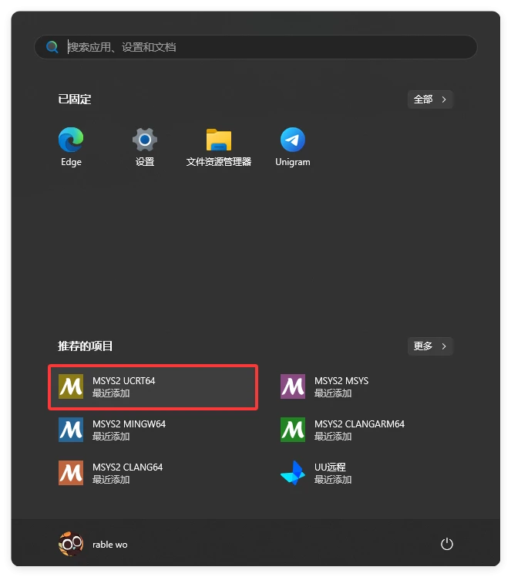Open the Unigram app
This screenshot has width=511, height=577.
pyautogui.click(x=293, y=140)
